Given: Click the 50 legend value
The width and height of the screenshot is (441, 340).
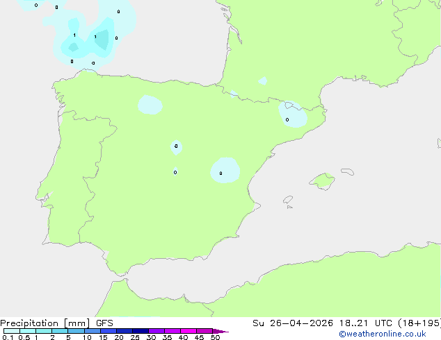Looking at the screenshot, I should click(215, 337).
